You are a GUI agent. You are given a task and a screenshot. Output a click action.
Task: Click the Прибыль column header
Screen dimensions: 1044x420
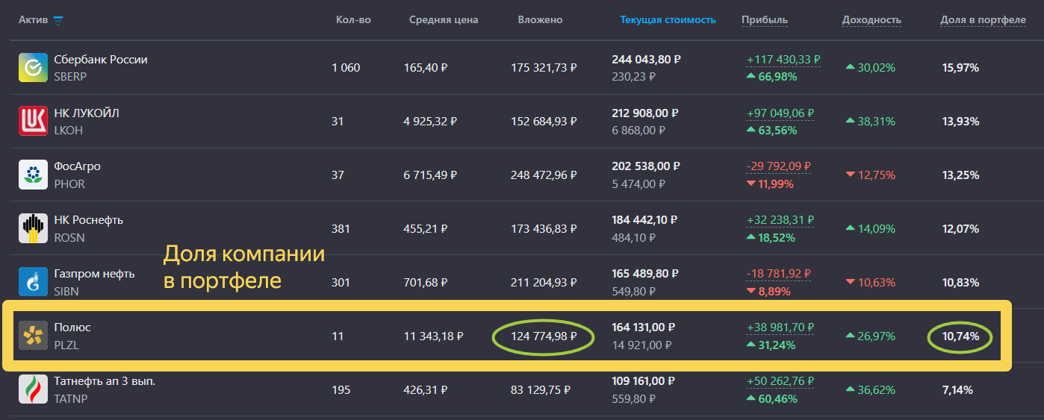click(764, 20)
